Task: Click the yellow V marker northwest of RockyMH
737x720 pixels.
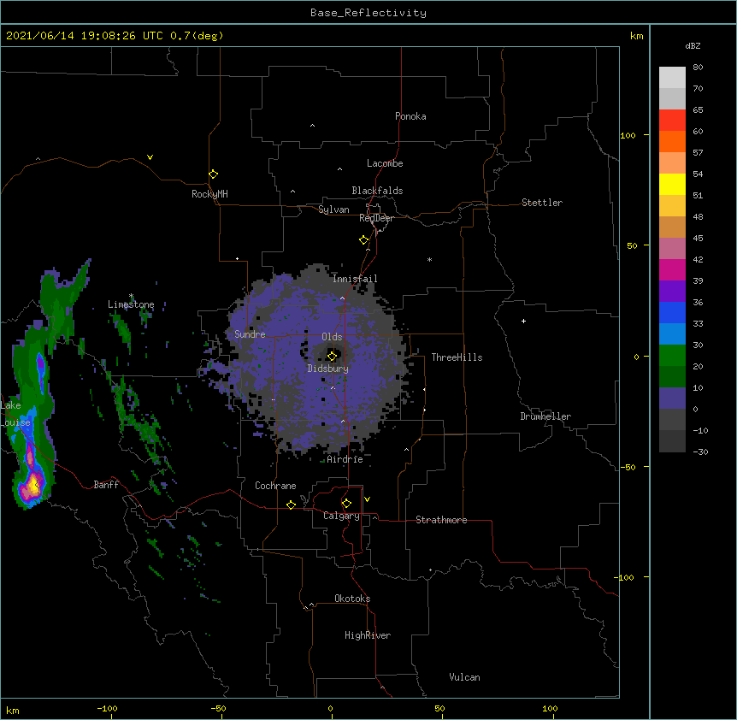Action: pyautogui.click(x=150, y=157)
